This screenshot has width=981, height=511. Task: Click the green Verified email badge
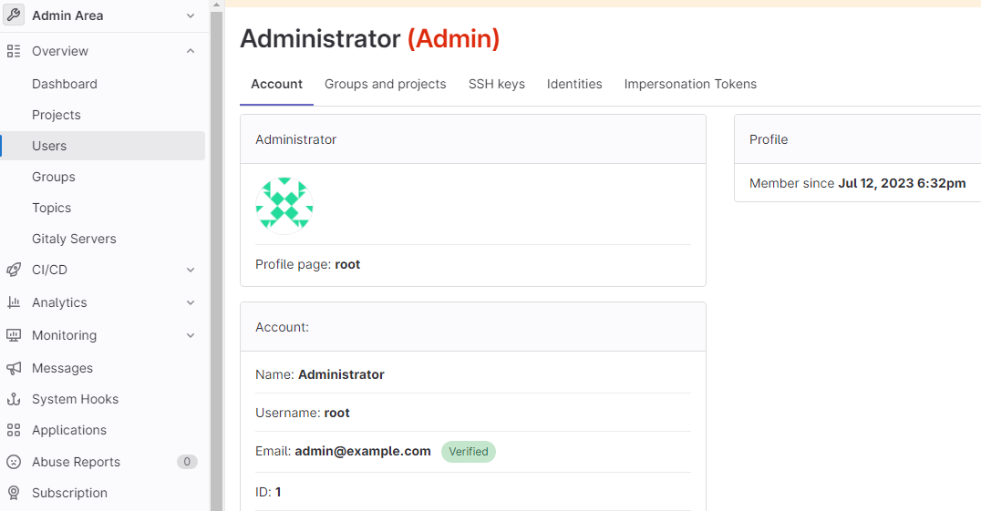(x=469, y=452)
